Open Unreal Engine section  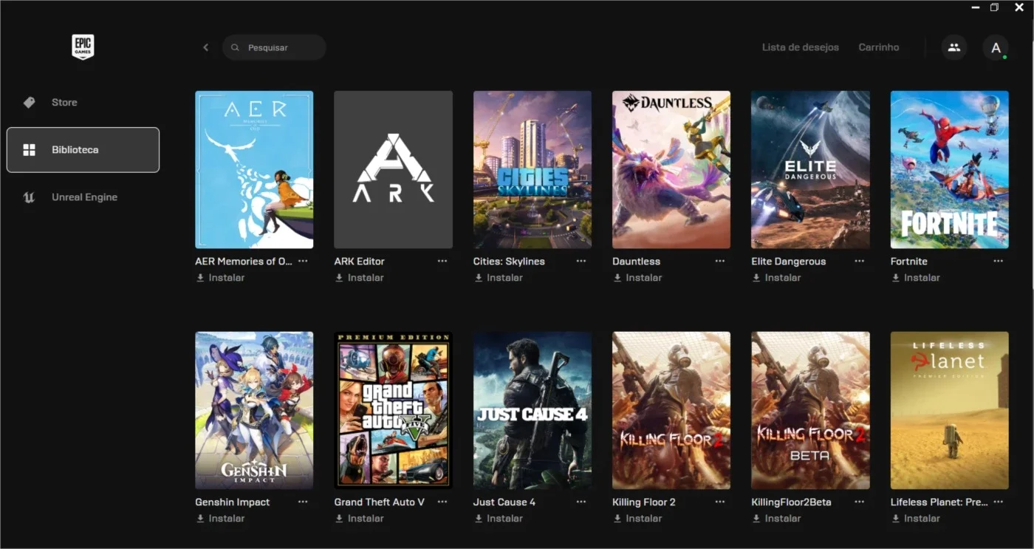83,197
